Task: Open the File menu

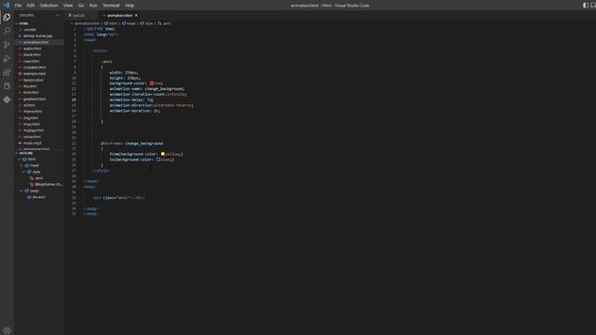Action: (x=18, y=6)
